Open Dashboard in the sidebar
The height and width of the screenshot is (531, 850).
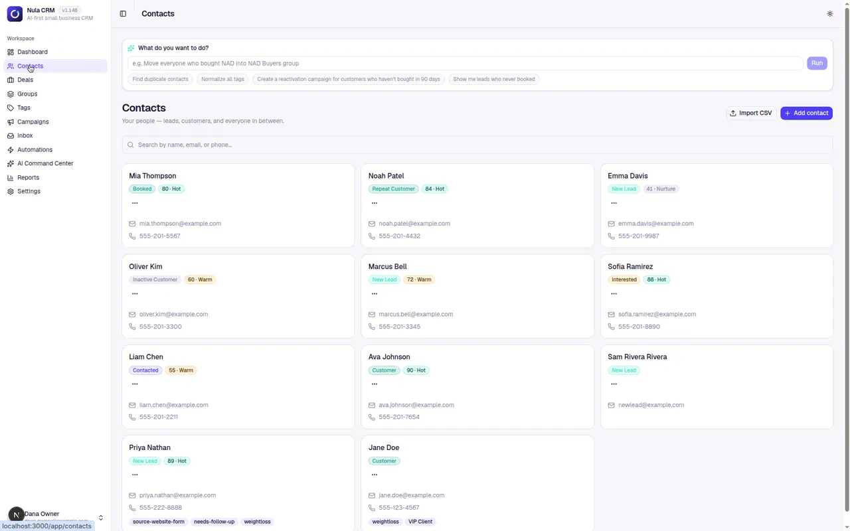[x=56, y=52]
